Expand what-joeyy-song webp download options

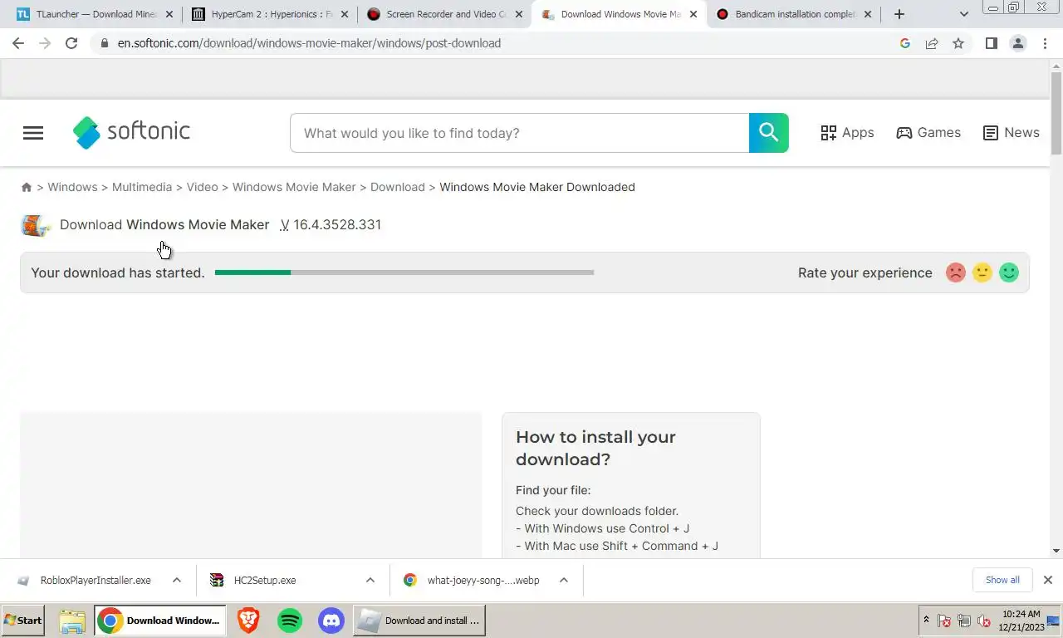point(564,581)
